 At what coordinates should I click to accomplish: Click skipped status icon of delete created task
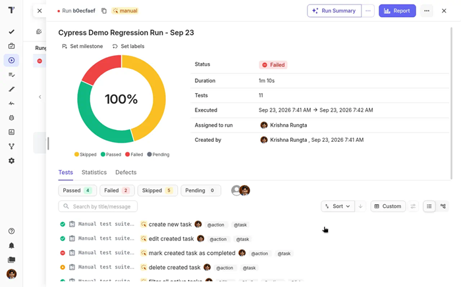click(x=63, y=267)
